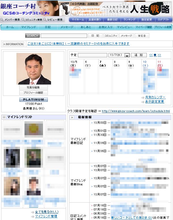173x220 pixels.
Task: Open the 12/7(水) date dropdown
Action: tap(119, 55)
